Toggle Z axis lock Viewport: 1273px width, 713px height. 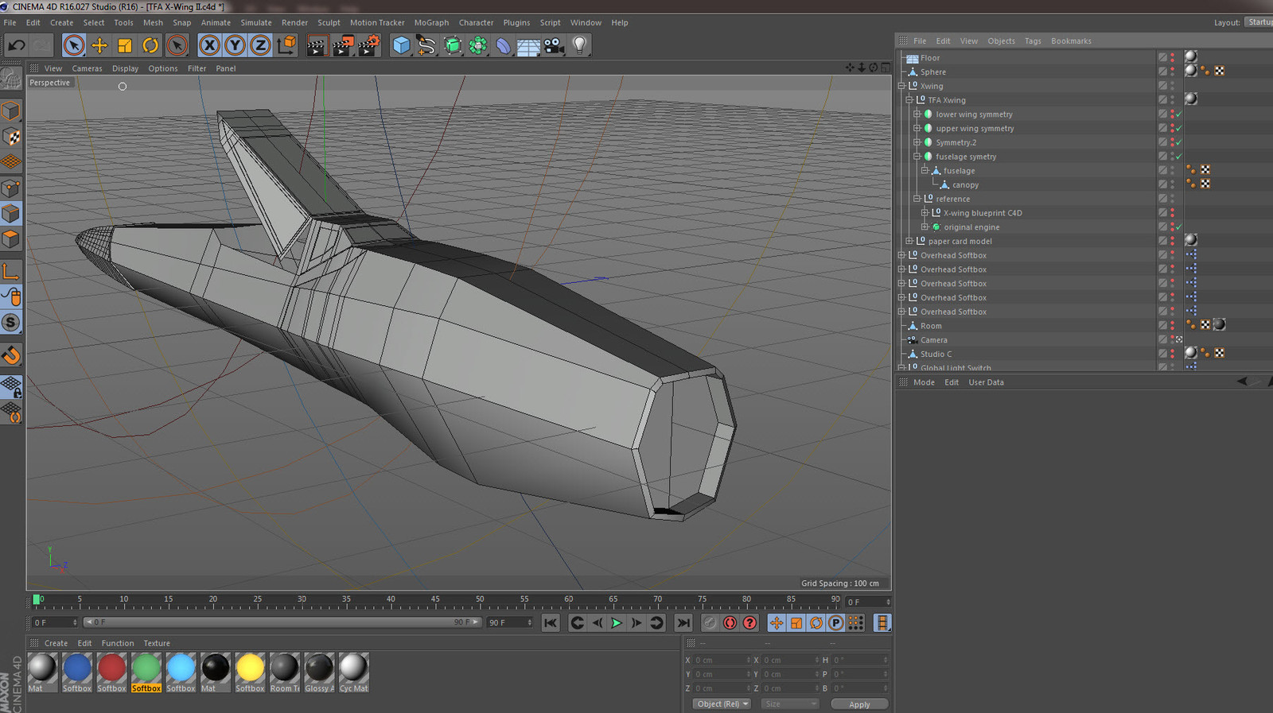point(260,45)
